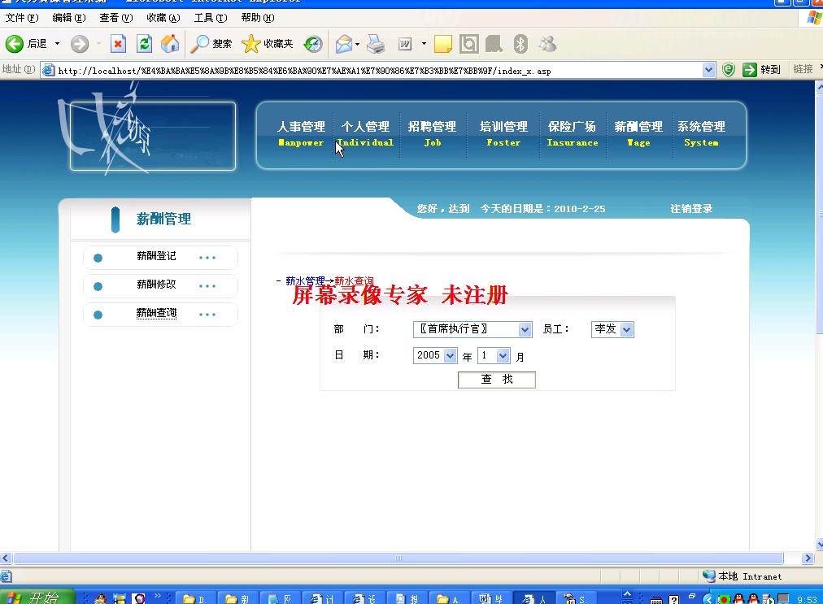
Task: Open the 收藏(A) menu
Action: [163, 18]
